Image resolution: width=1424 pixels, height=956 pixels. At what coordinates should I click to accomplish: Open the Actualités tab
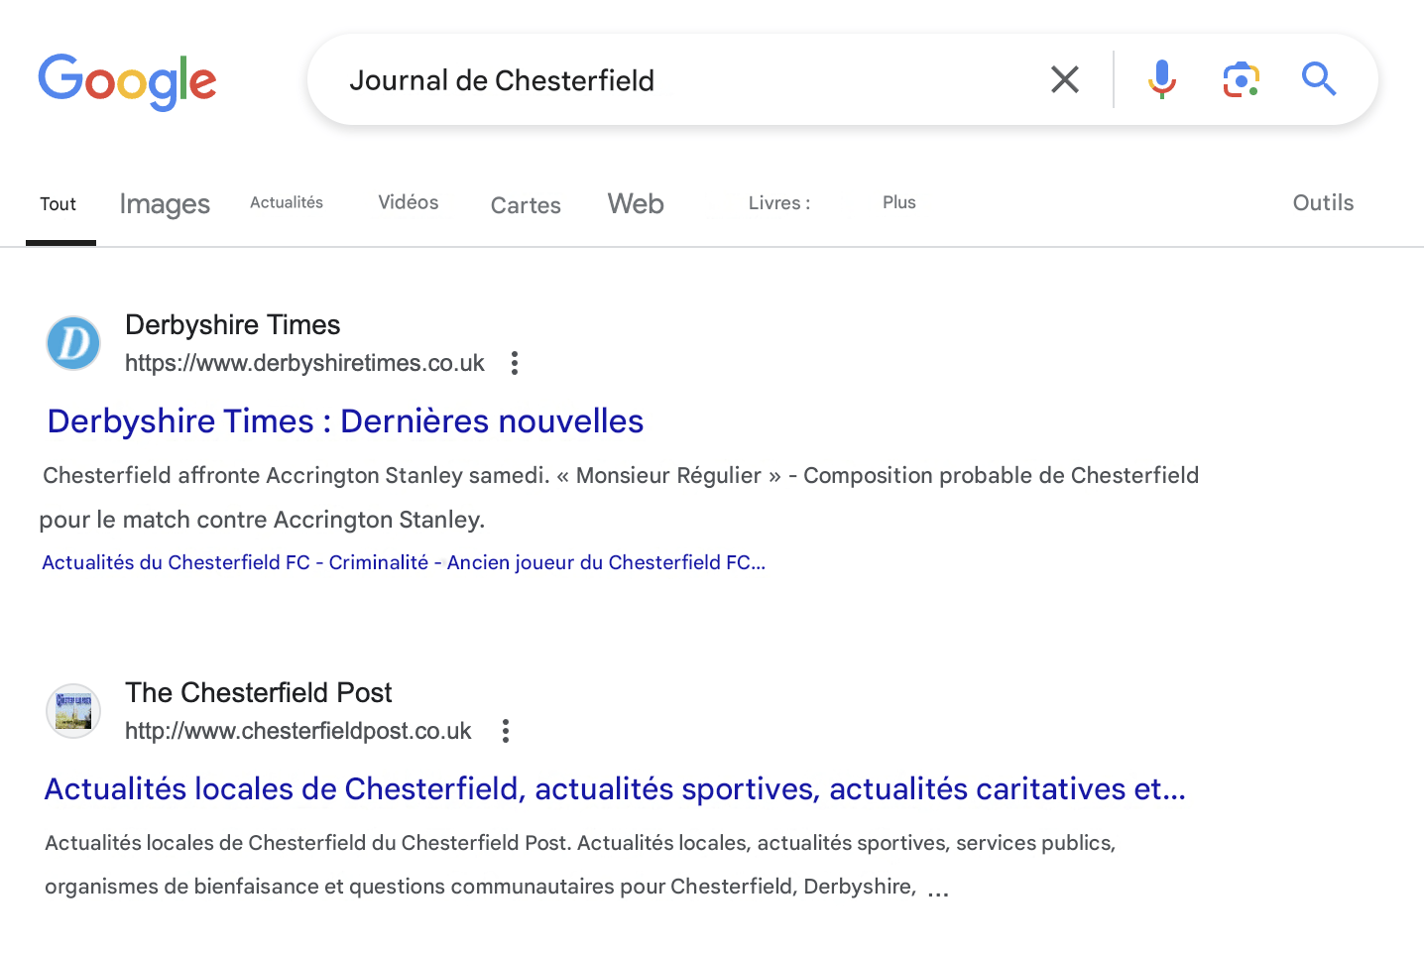[x=287, y=202]
